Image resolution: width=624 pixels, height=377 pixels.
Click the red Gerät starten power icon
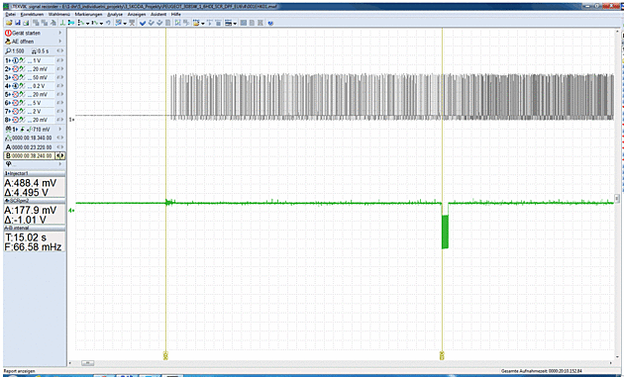coord(8,33)
